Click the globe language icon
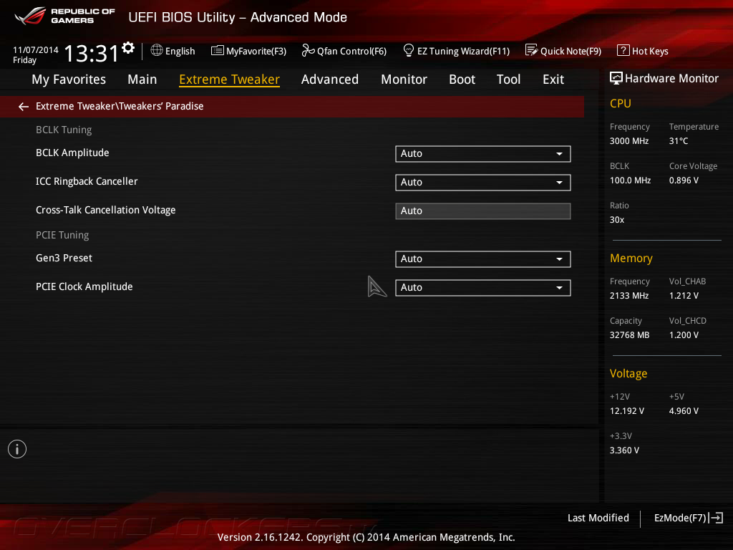733x550 pixels. (157, 51)
